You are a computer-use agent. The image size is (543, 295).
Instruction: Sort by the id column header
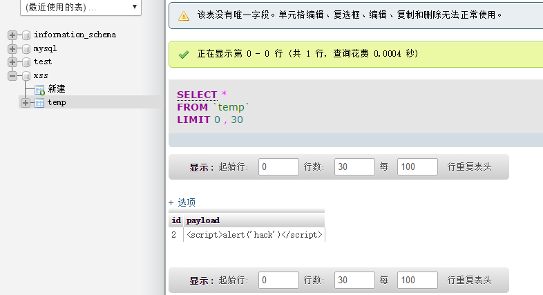(176, 220)
